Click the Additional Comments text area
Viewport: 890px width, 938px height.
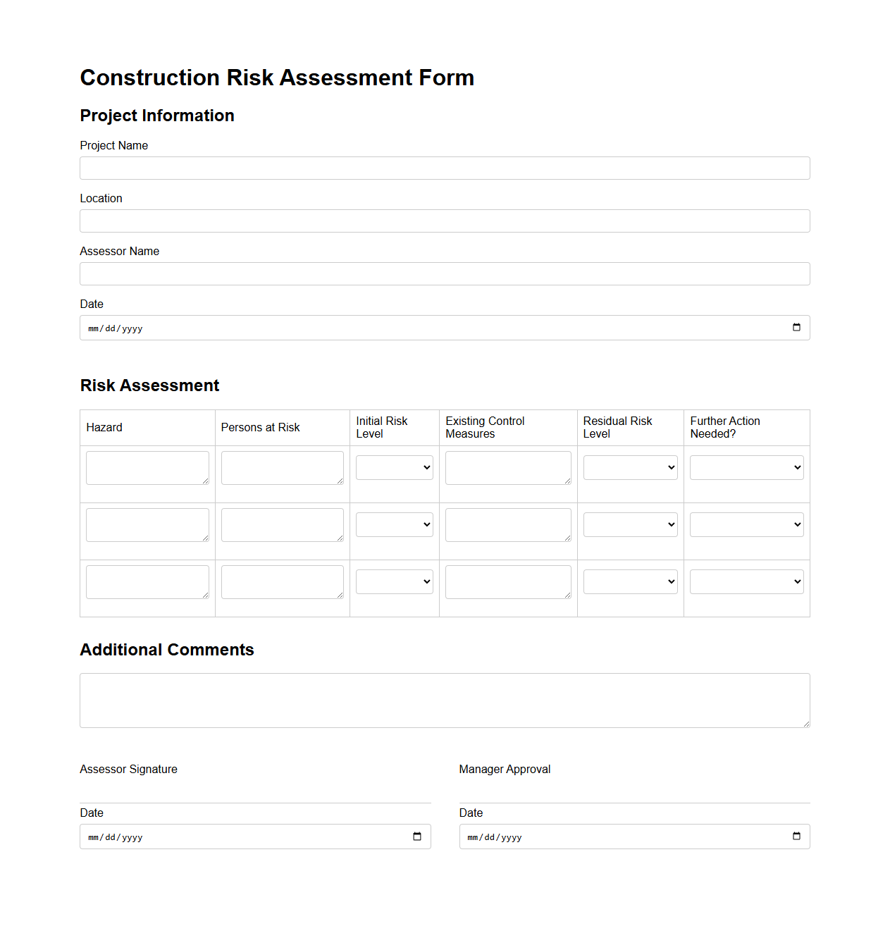click(444, 700)
